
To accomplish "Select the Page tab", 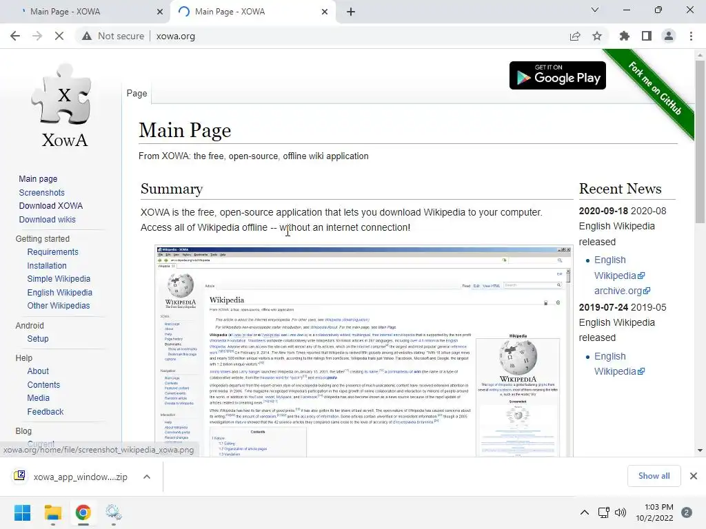I will (137, 93).
